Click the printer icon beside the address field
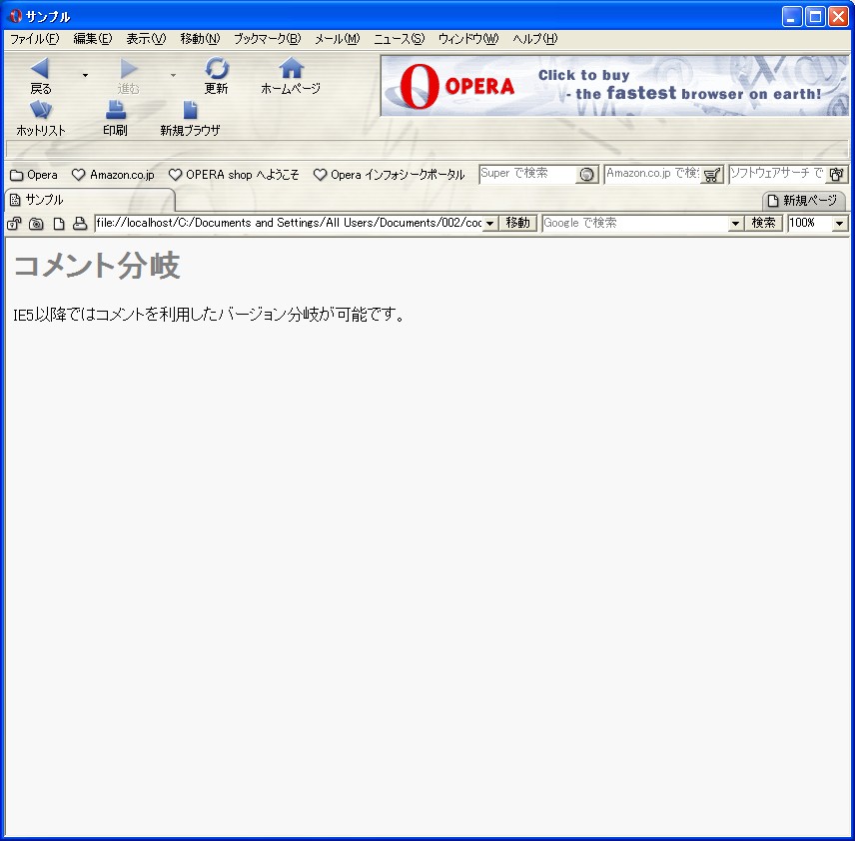 [x=80, y=224]
